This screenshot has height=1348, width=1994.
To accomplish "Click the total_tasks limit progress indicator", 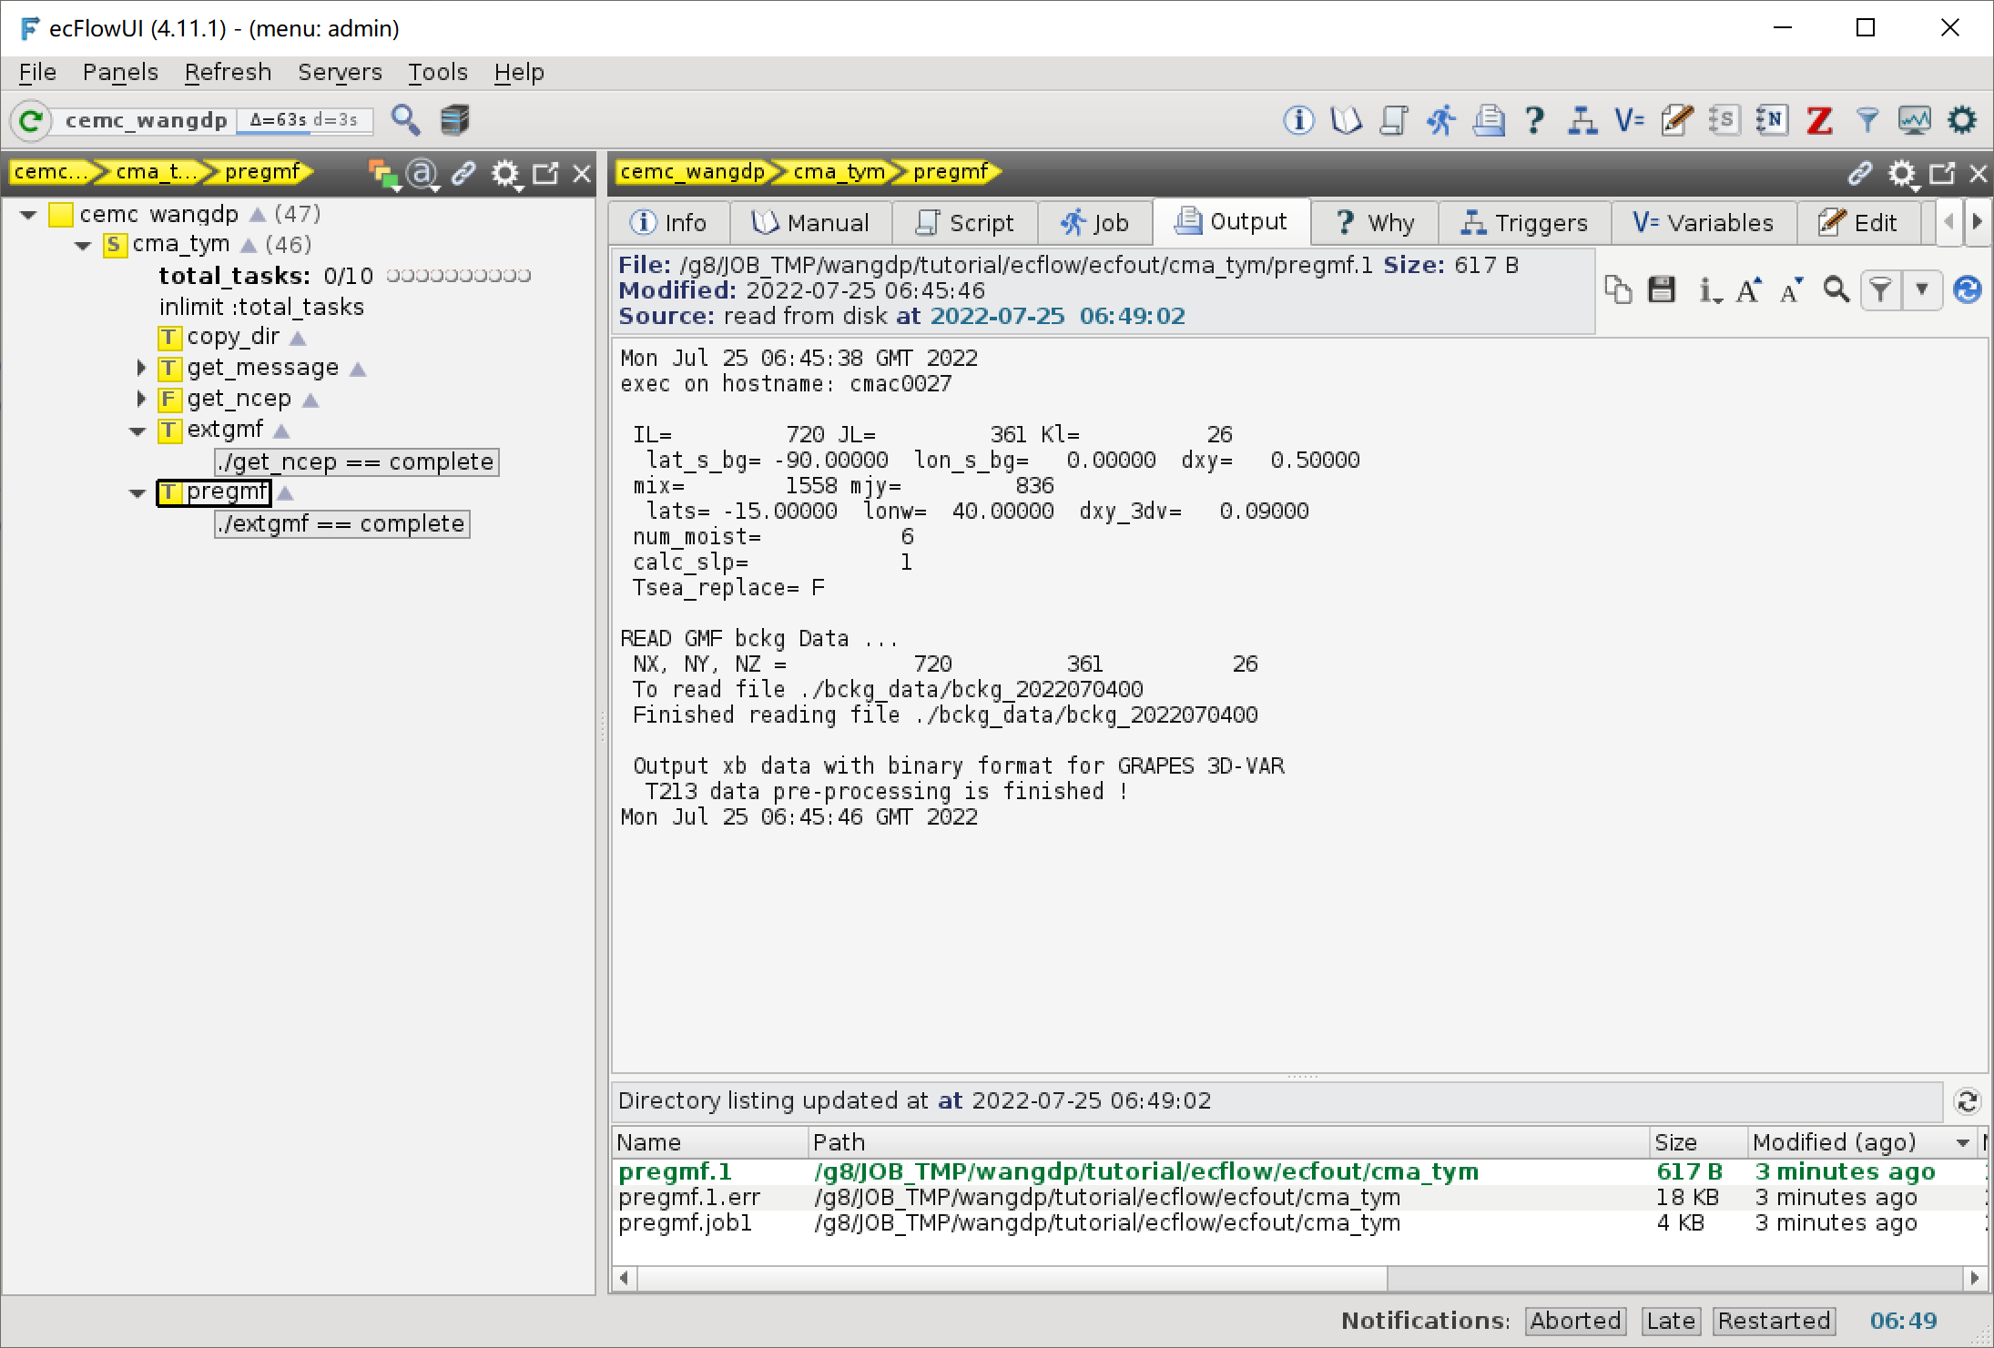I will pyautogui.click(x=459, y=276).
